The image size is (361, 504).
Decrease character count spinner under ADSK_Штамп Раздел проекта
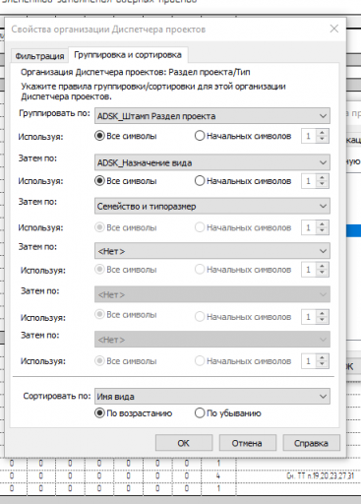[323, 139]
